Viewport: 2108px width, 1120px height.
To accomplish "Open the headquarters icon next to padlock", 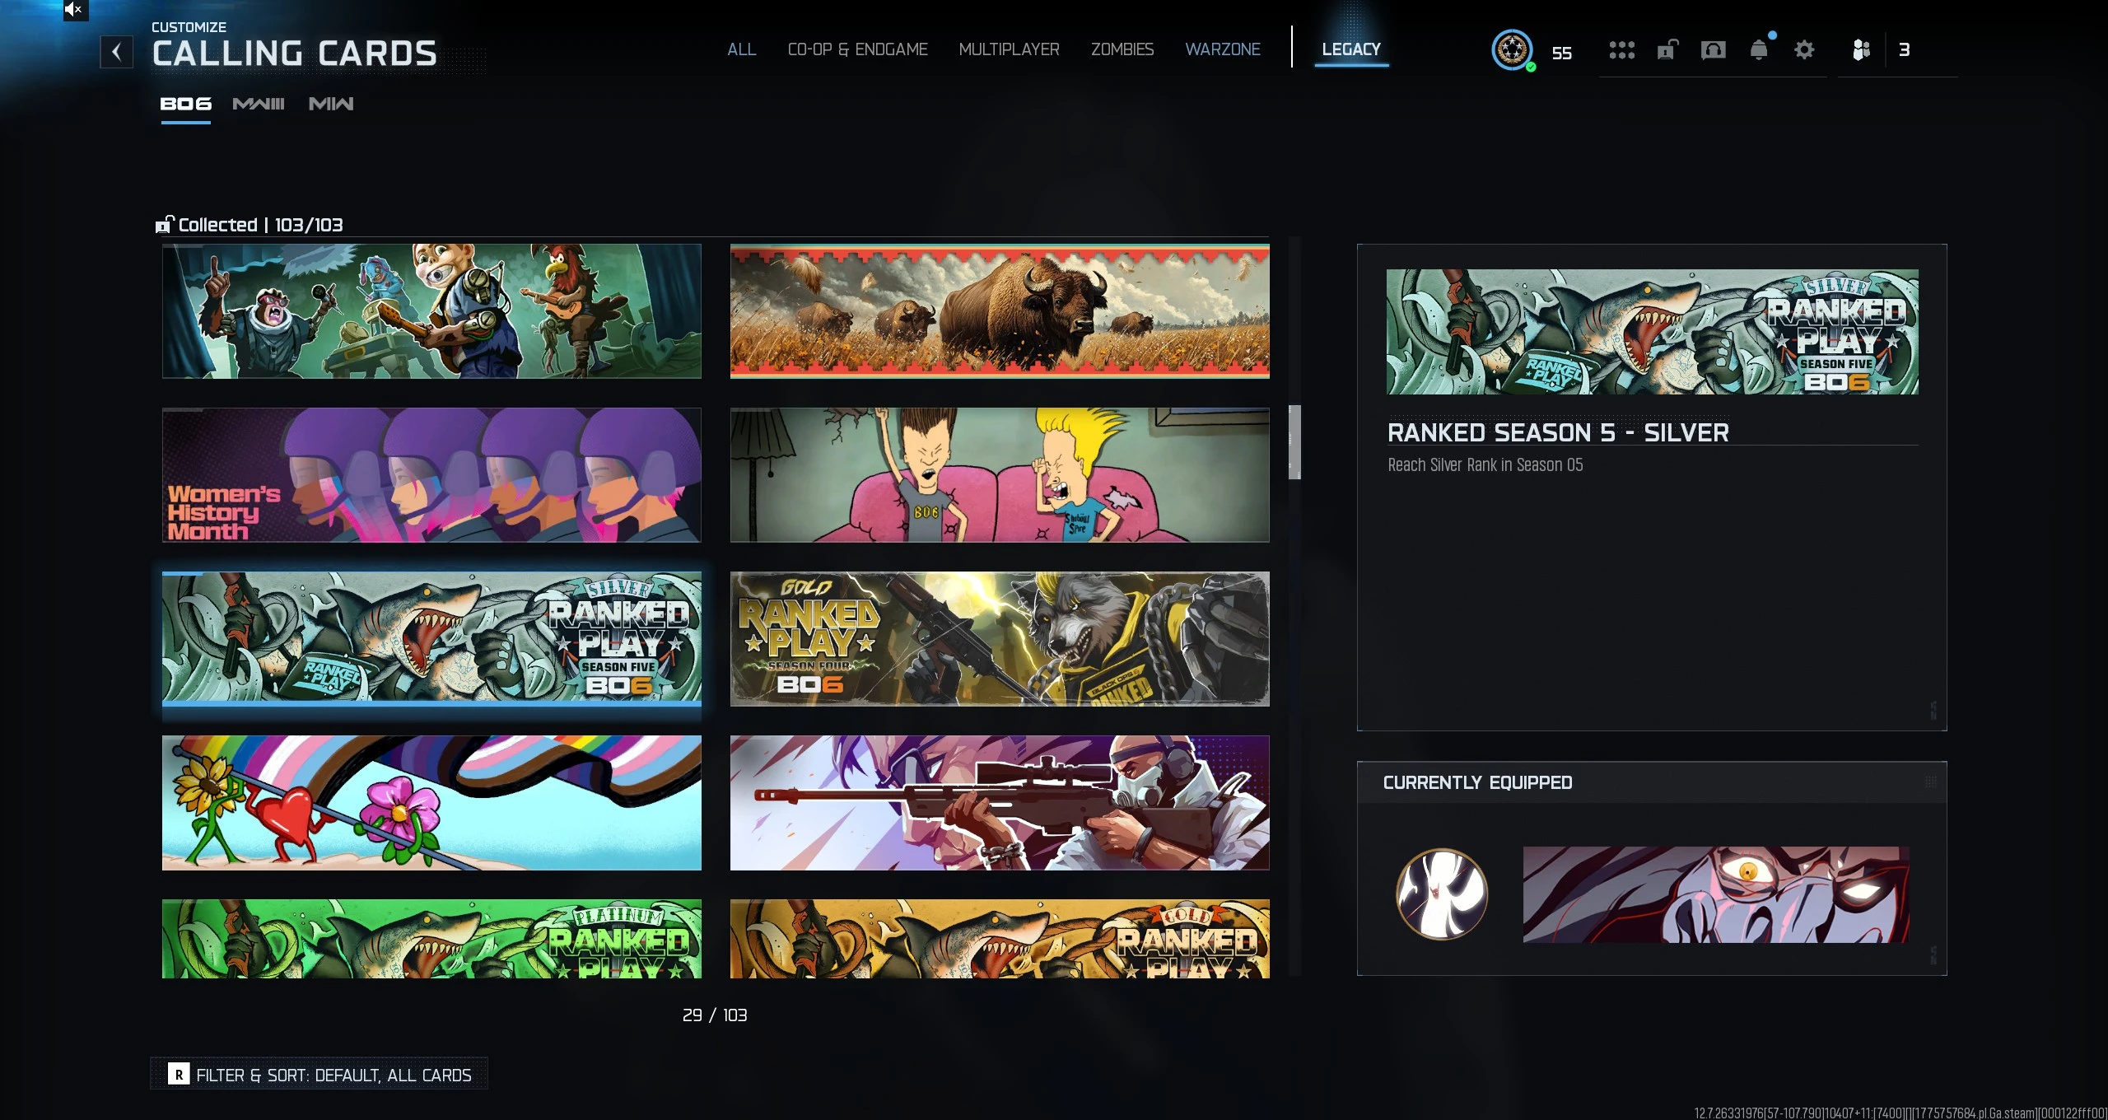I will click(x=1713, y=50).
